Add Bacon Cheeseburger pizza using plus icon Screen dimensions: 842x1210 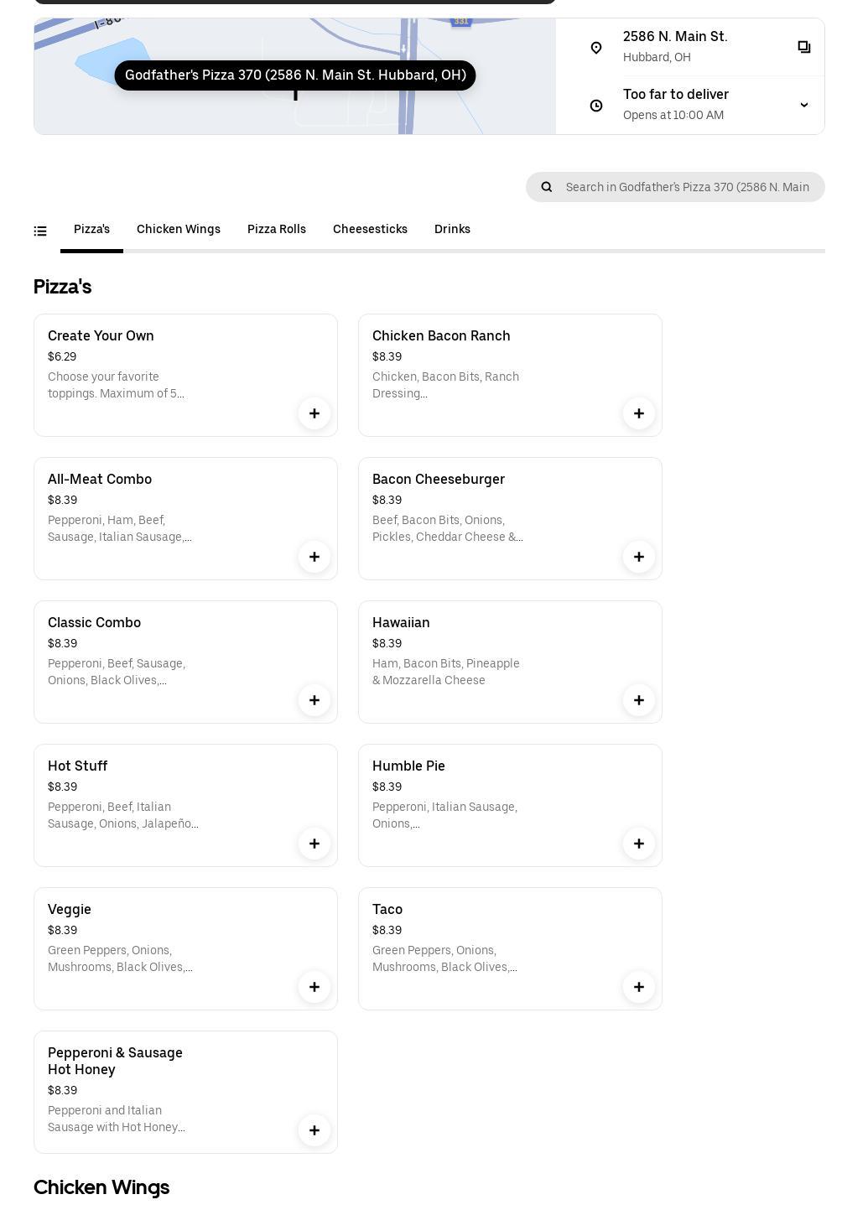[639, 557]
